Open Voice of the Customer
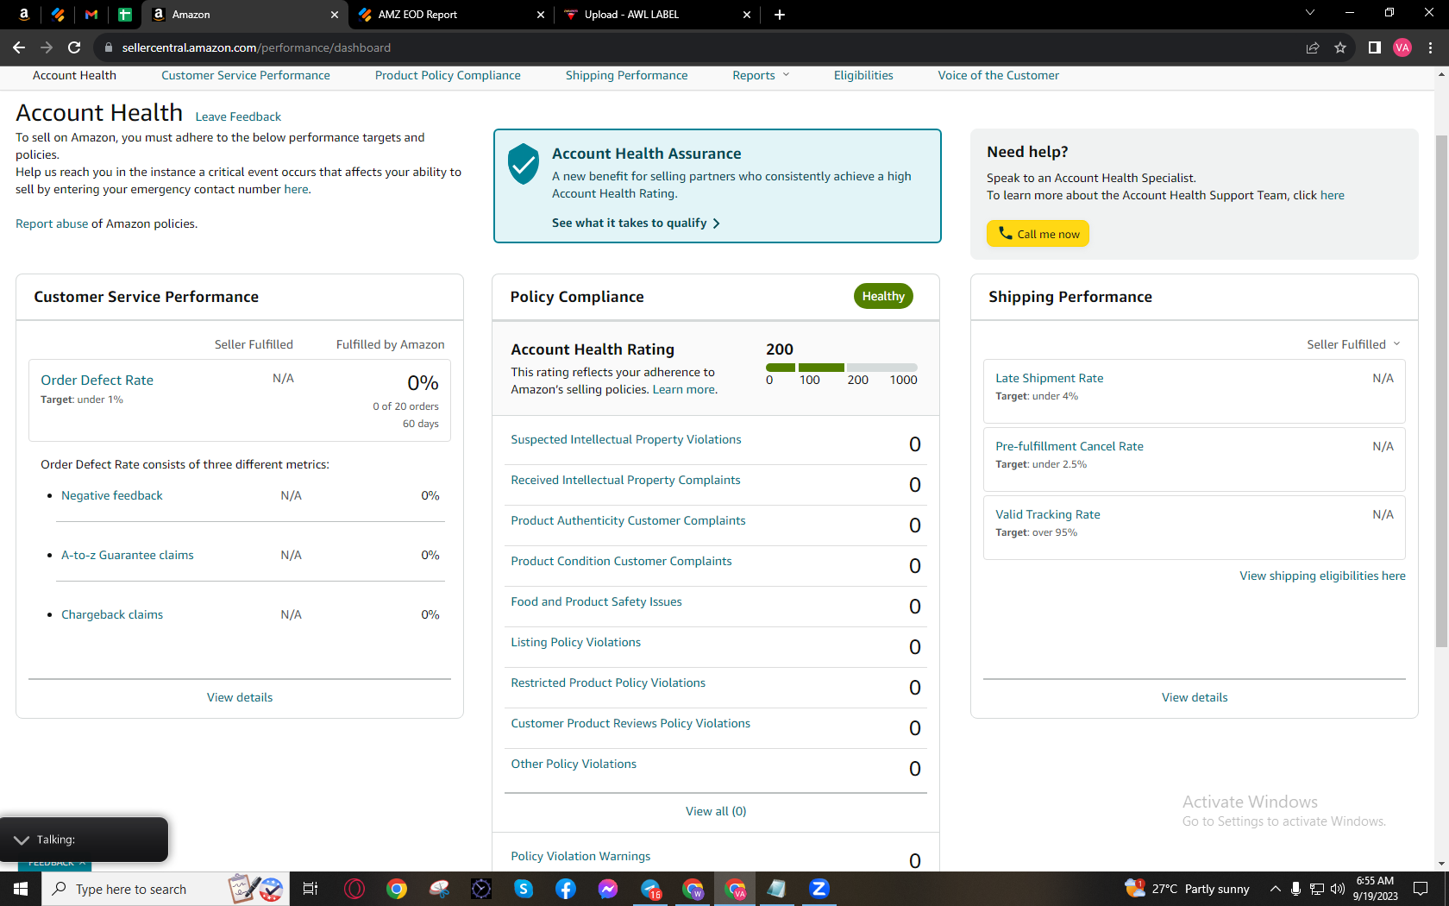Screen dimensions: 1449x906 (x=999, y=76)
